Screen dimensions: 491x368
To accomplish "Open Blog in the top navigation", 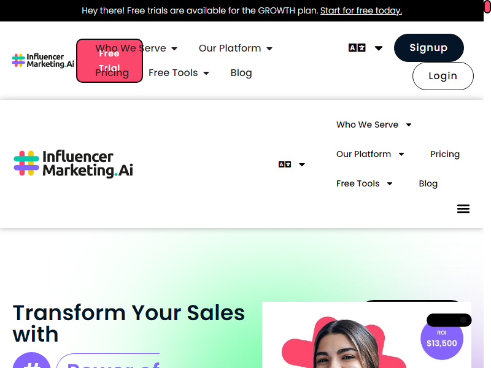I will (x=241, y=73).
